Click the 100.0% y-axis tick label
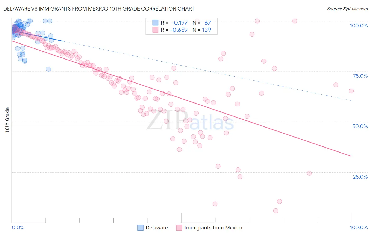371x235 pixels. pyautogui.click(x=359, y=26)
